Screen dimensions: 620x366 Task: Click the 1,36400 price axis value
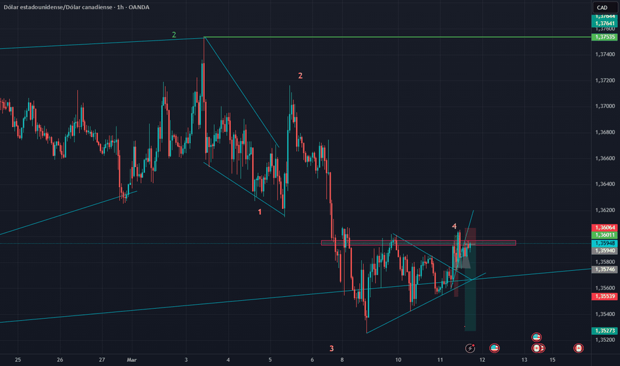tap(605, 184)
